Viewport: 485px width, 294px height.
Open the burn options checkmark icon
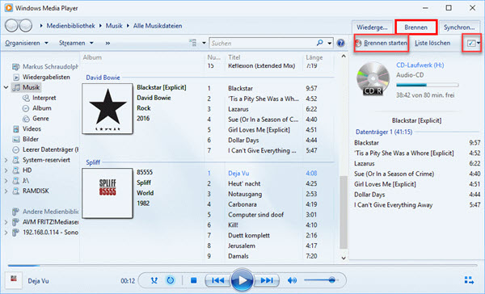tap(472, 43)
